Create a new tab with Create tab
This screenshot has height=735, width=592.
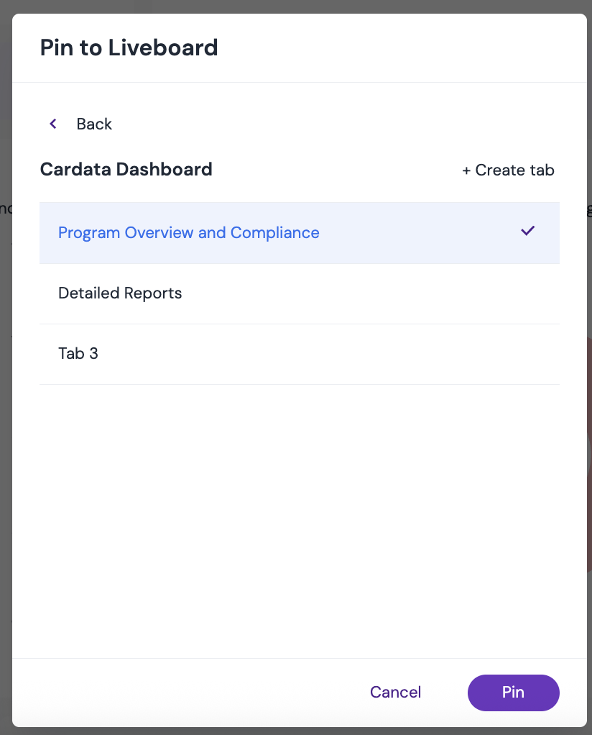pos(508,170)
